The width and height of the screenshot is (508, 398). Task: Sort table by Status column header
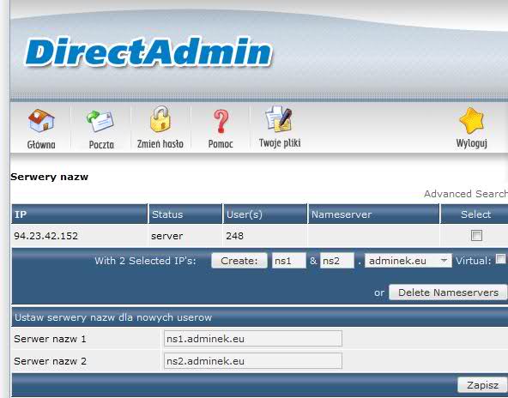pos(167,214)
